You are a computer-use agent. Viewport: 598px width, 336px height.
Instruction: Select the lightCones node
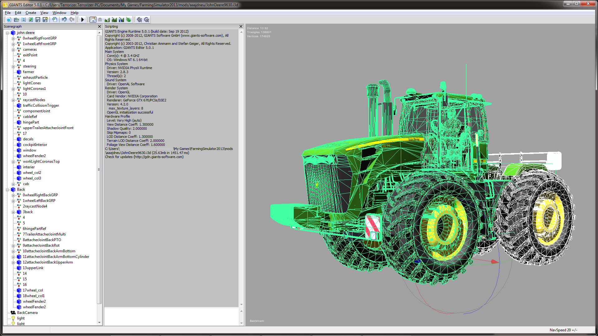(x=32, y=83)
